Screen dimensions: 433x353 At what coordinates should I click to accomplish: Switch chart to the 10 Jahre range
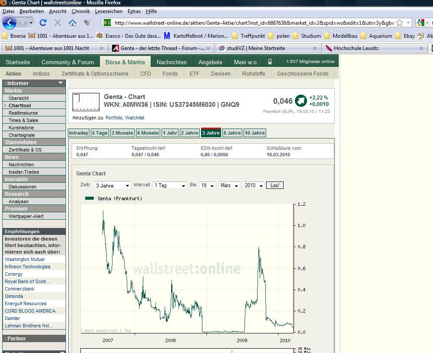click(255, 133)
